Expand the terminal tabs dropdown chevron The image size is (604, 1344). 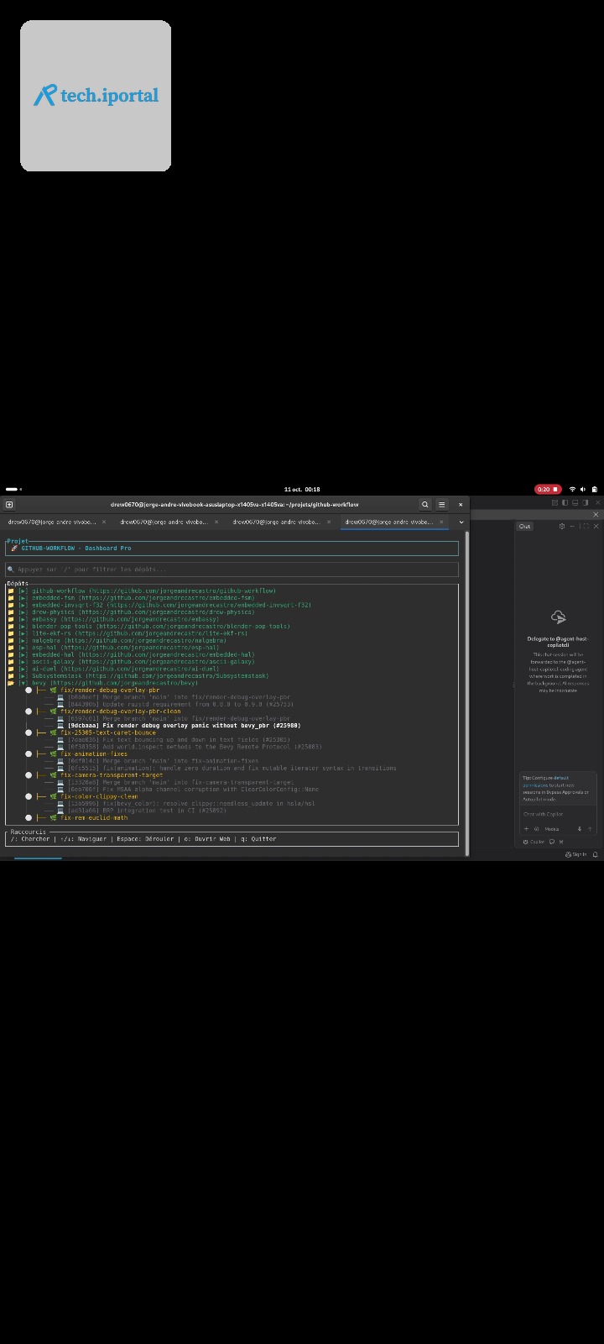pyautogui.click(x=461, y=522)
